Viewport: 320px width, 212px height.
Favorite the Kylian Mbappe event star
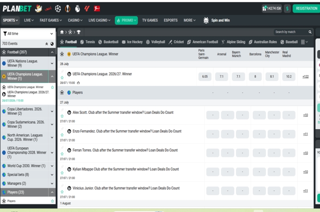(62, 173)
